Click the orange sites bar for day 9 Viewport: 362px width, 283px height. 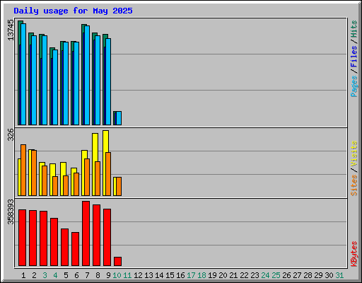click(x=108, y=174)
